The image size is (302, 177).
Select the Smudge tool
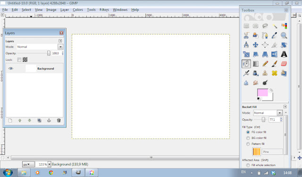256,83
